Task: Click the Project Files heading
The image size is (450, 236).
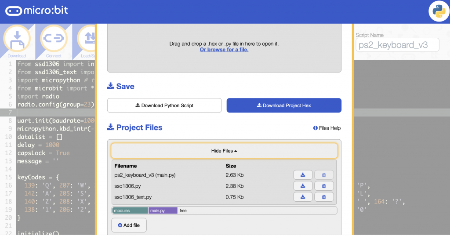Action: point(134,127)
